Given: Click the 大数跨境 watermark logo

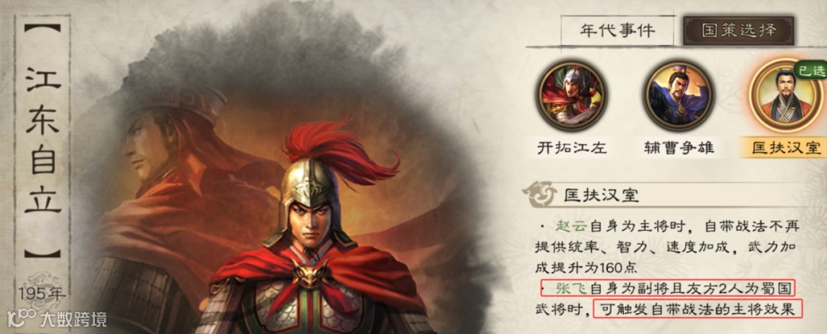Looking at the screenshot, I should coord(57,319).
